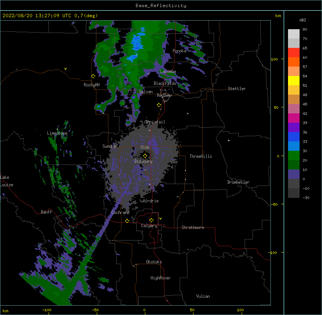Viewport: 322px width, 315px height.
Task: Click the Banff label
Action: (46, 212)
